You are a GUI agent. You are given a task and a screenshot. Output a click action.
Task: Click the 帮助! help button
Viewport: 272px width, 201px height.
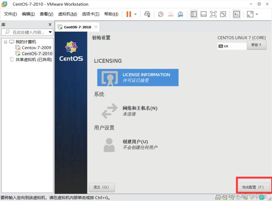[x=257, y=45]
